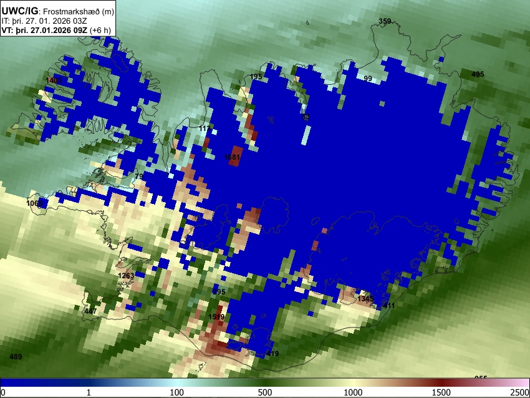Click the 2500 label on the color scale
530x398 pixels.
click(x=520, y=392)
